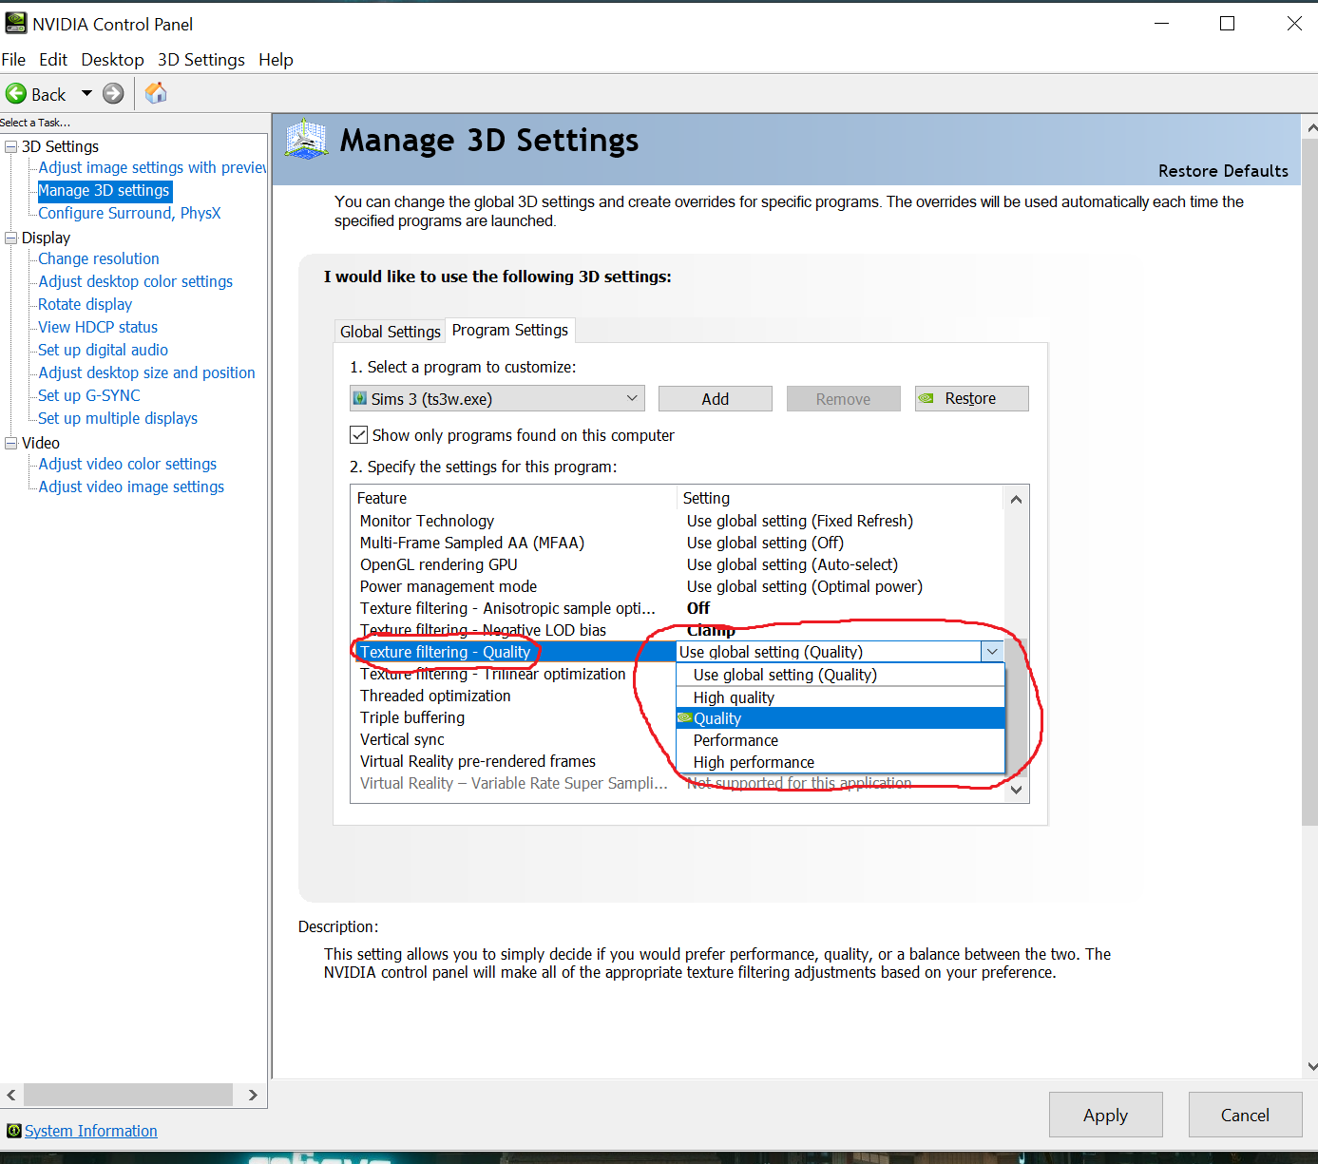Screen dimensions: 1318x1164
Task: Choose Quality option in dropdown list
Action: [840, 718]
